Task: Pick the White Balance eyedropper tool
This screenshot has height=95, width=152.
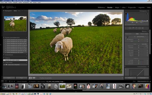Action: (x=127, y=37)
